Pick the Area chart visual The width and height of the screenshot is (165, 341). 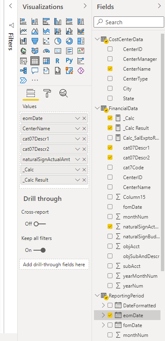35,31
